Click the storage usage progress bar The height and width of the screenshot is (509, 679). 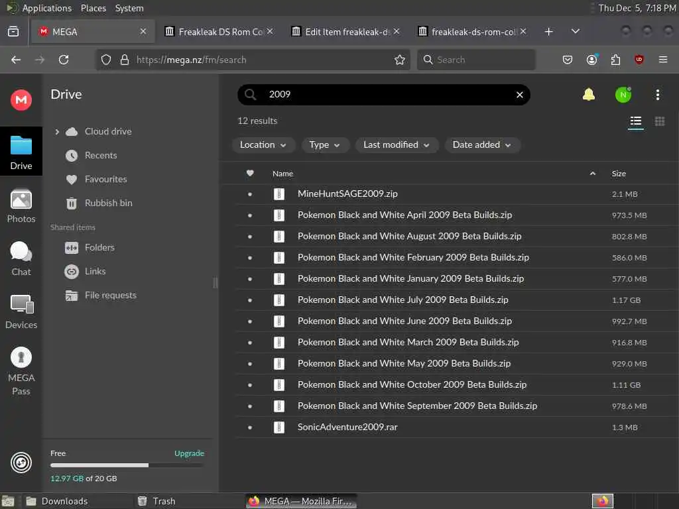(127, 465)
